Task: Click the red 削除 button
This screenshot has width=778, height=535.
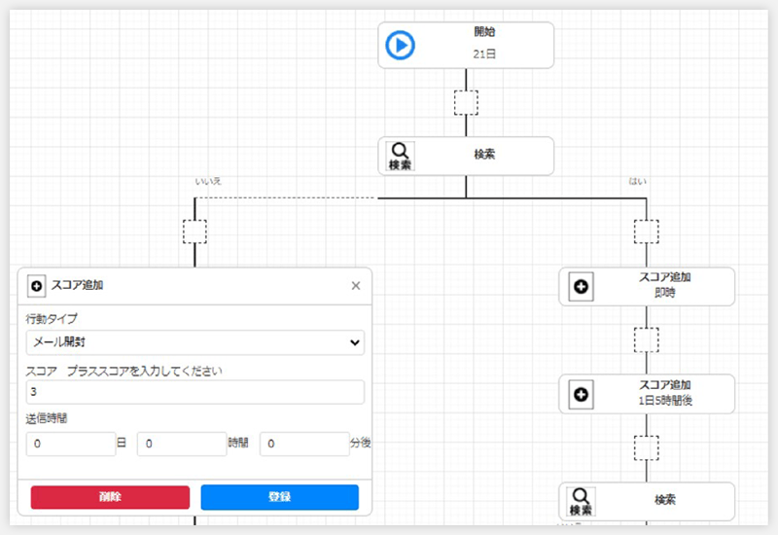Action: click(110, 497)
